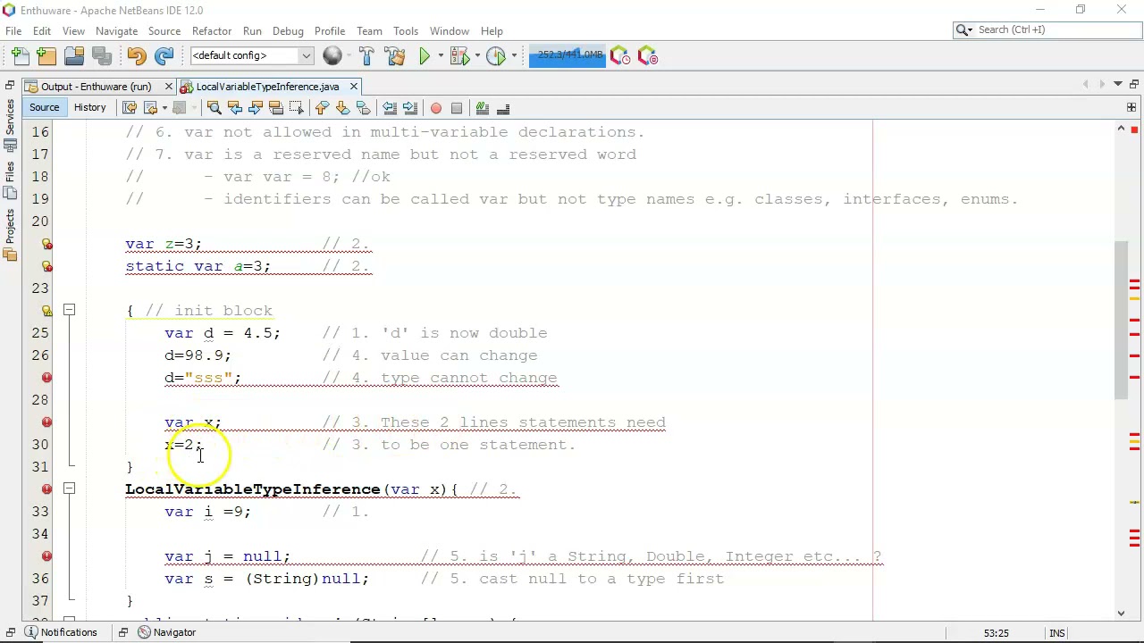Open Notifications in status bar
This screenshot has width=1144, height=643.
click(61, 632)
